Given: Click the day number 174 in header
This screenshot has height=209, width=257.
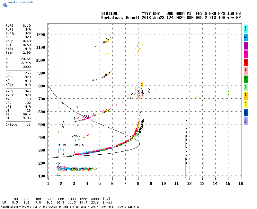Looking at the screenshot, I should pyautogui.click(x=170, y=18).
